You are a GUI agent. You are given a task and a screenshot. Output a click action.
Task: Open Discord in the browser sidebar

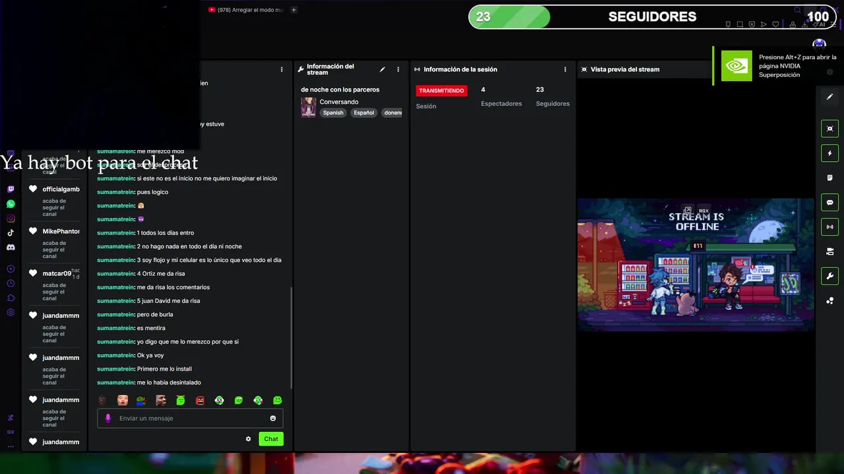11,248
